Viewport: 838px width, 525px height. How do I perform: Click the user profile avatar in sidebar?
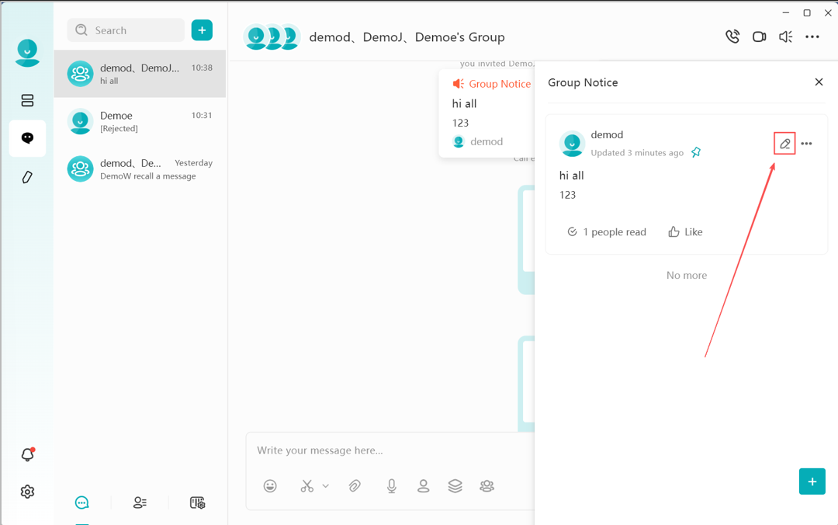coord(27,53)
